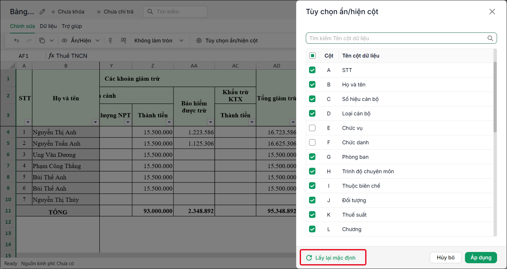Click the Chưa chi trả status label

118,12
